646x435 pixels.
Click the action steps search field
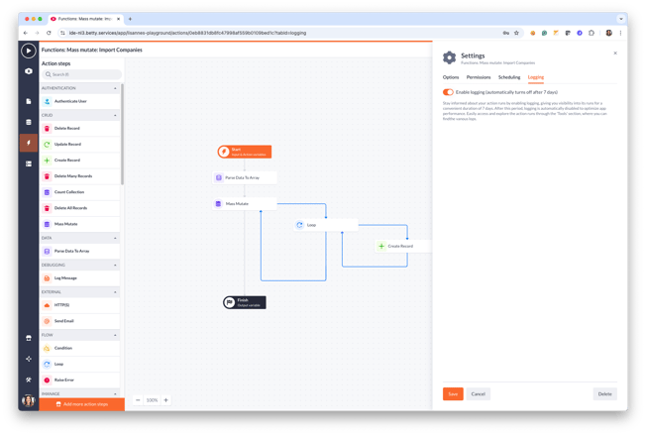81,74
